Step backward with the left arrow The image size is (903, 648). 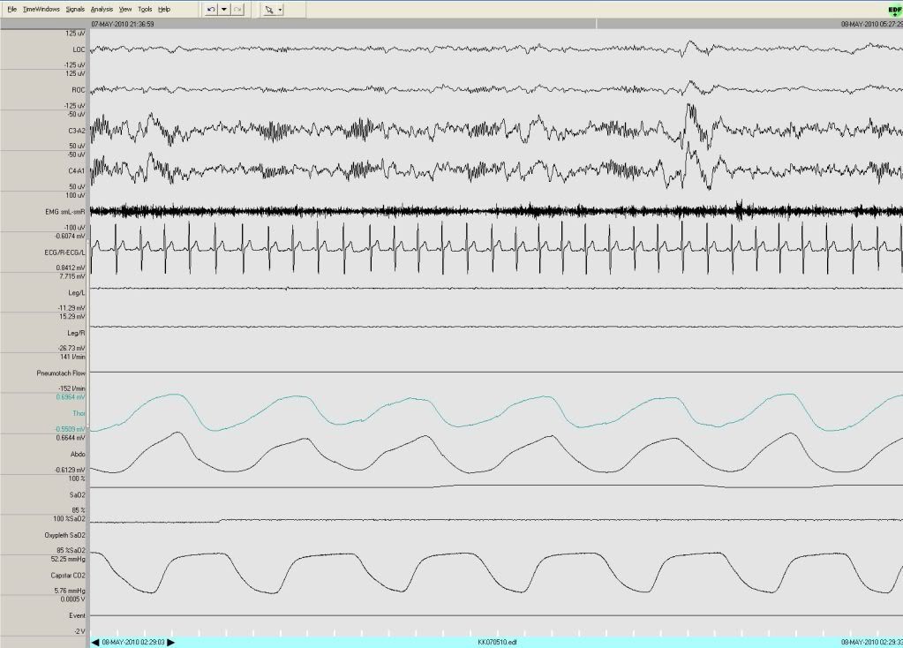(95, 642)
